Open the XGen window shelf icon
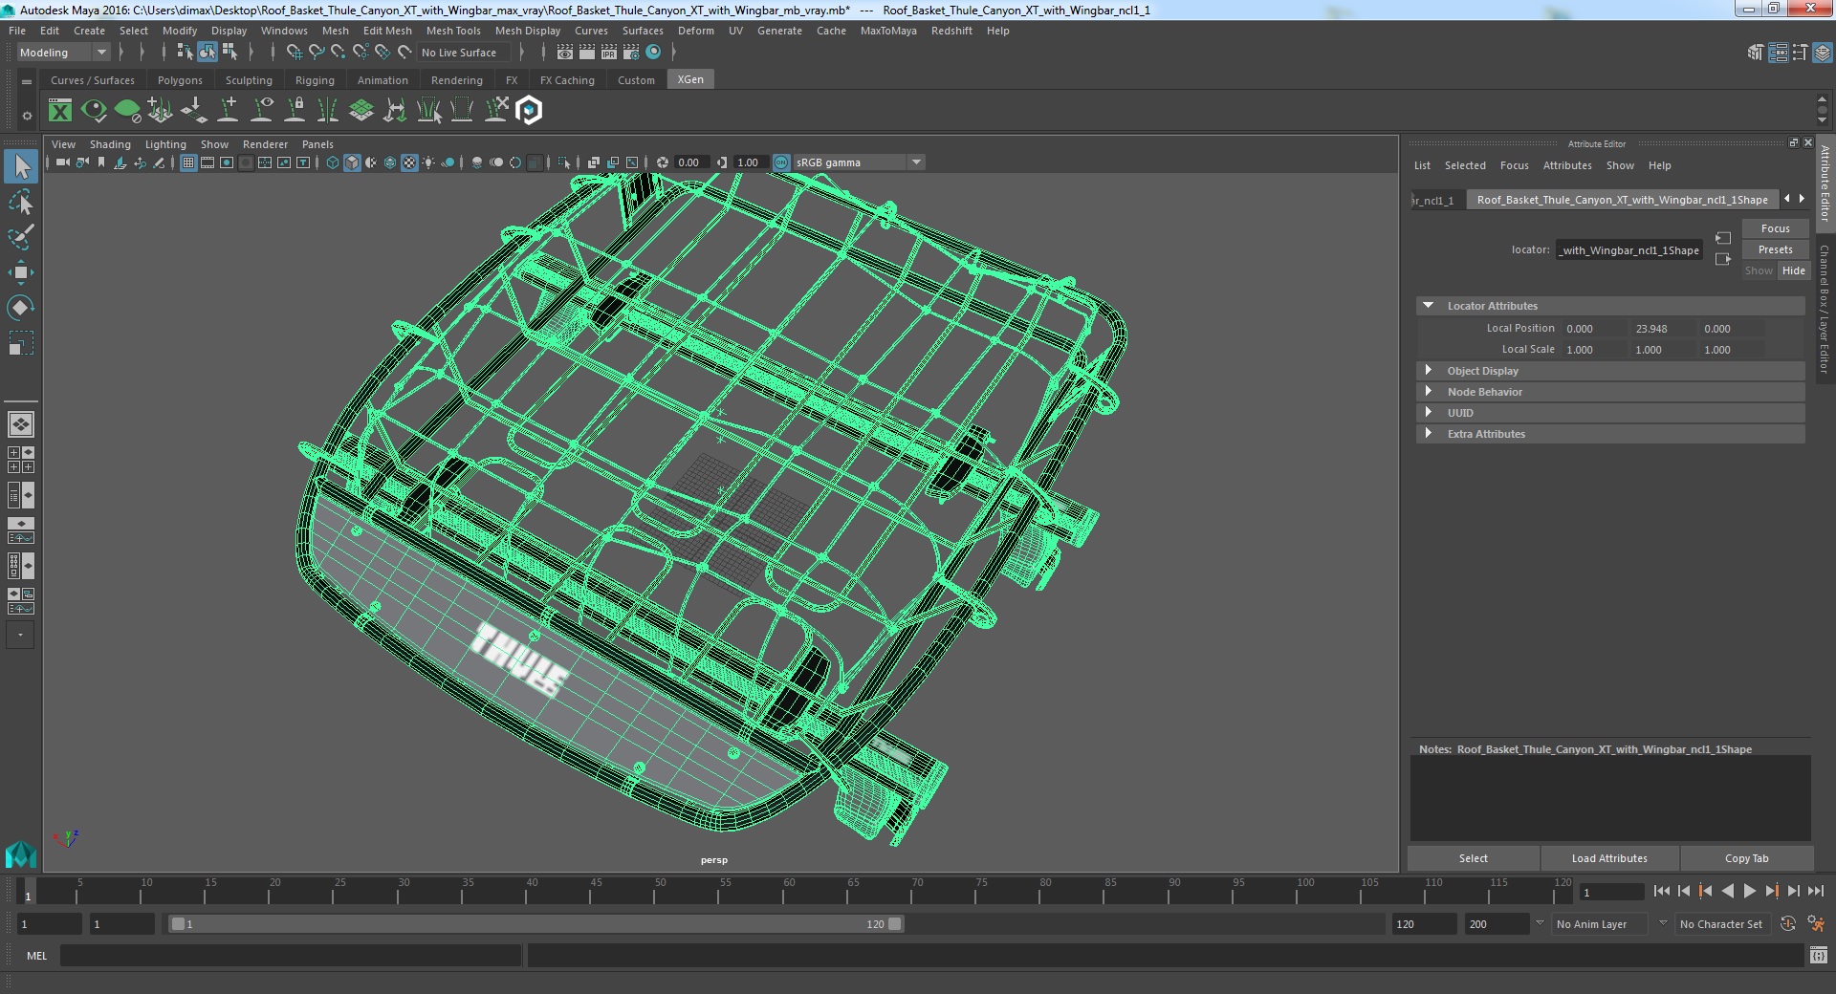This screenshot has height=994, width=1836. (x=60, y=111)
